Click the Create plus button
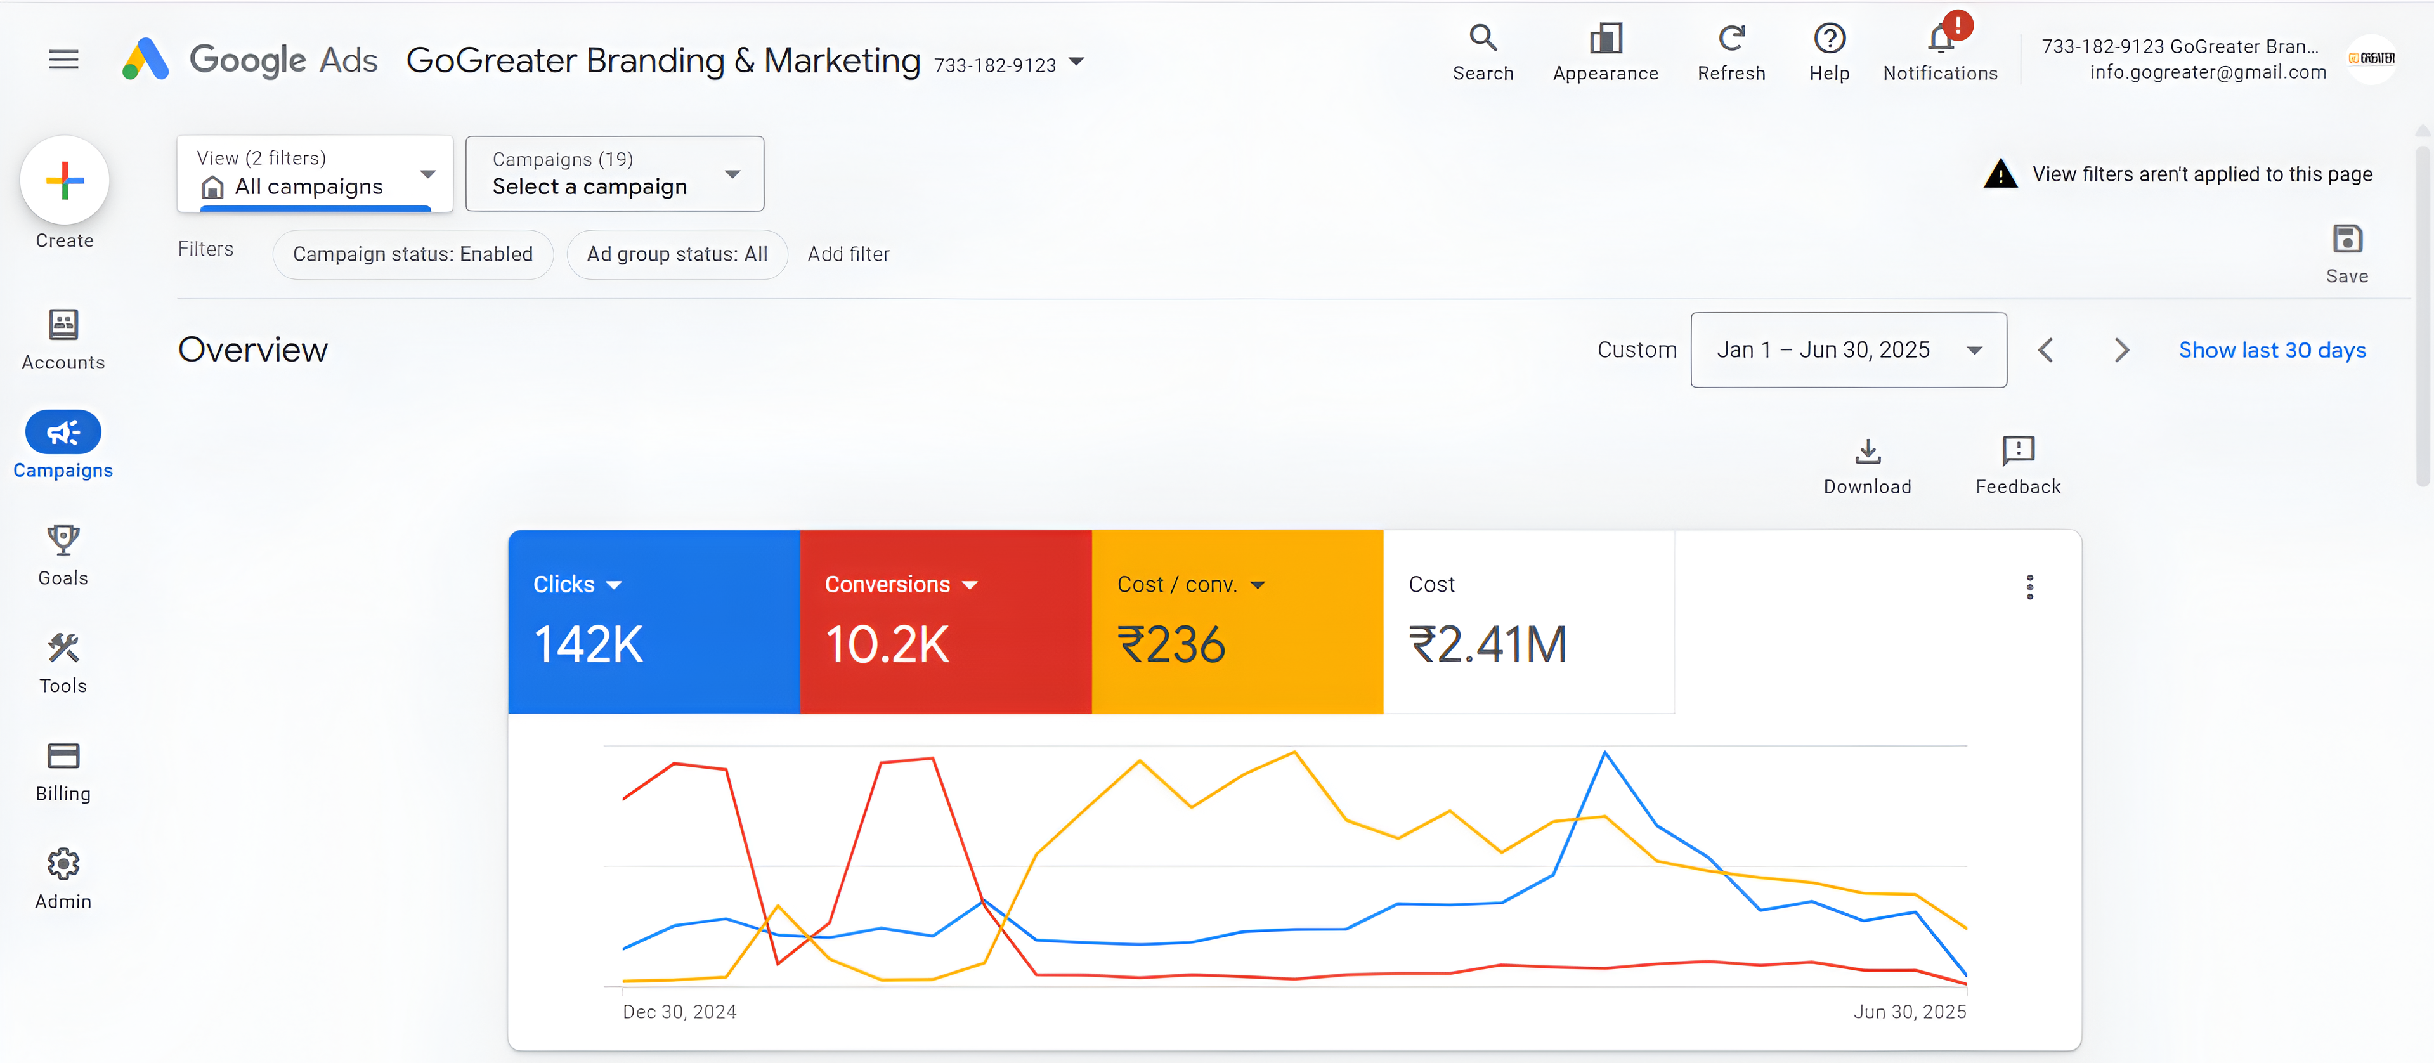This screenshot has height=1063, width=2434. click(x=64, y=181)
